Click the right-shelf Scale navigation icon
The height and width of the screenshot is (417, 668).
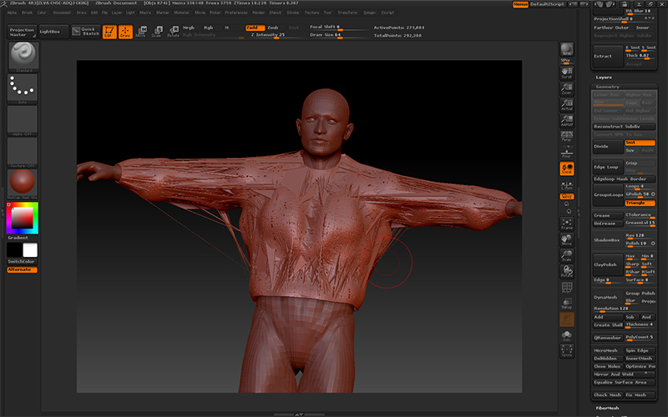[567, 256]
